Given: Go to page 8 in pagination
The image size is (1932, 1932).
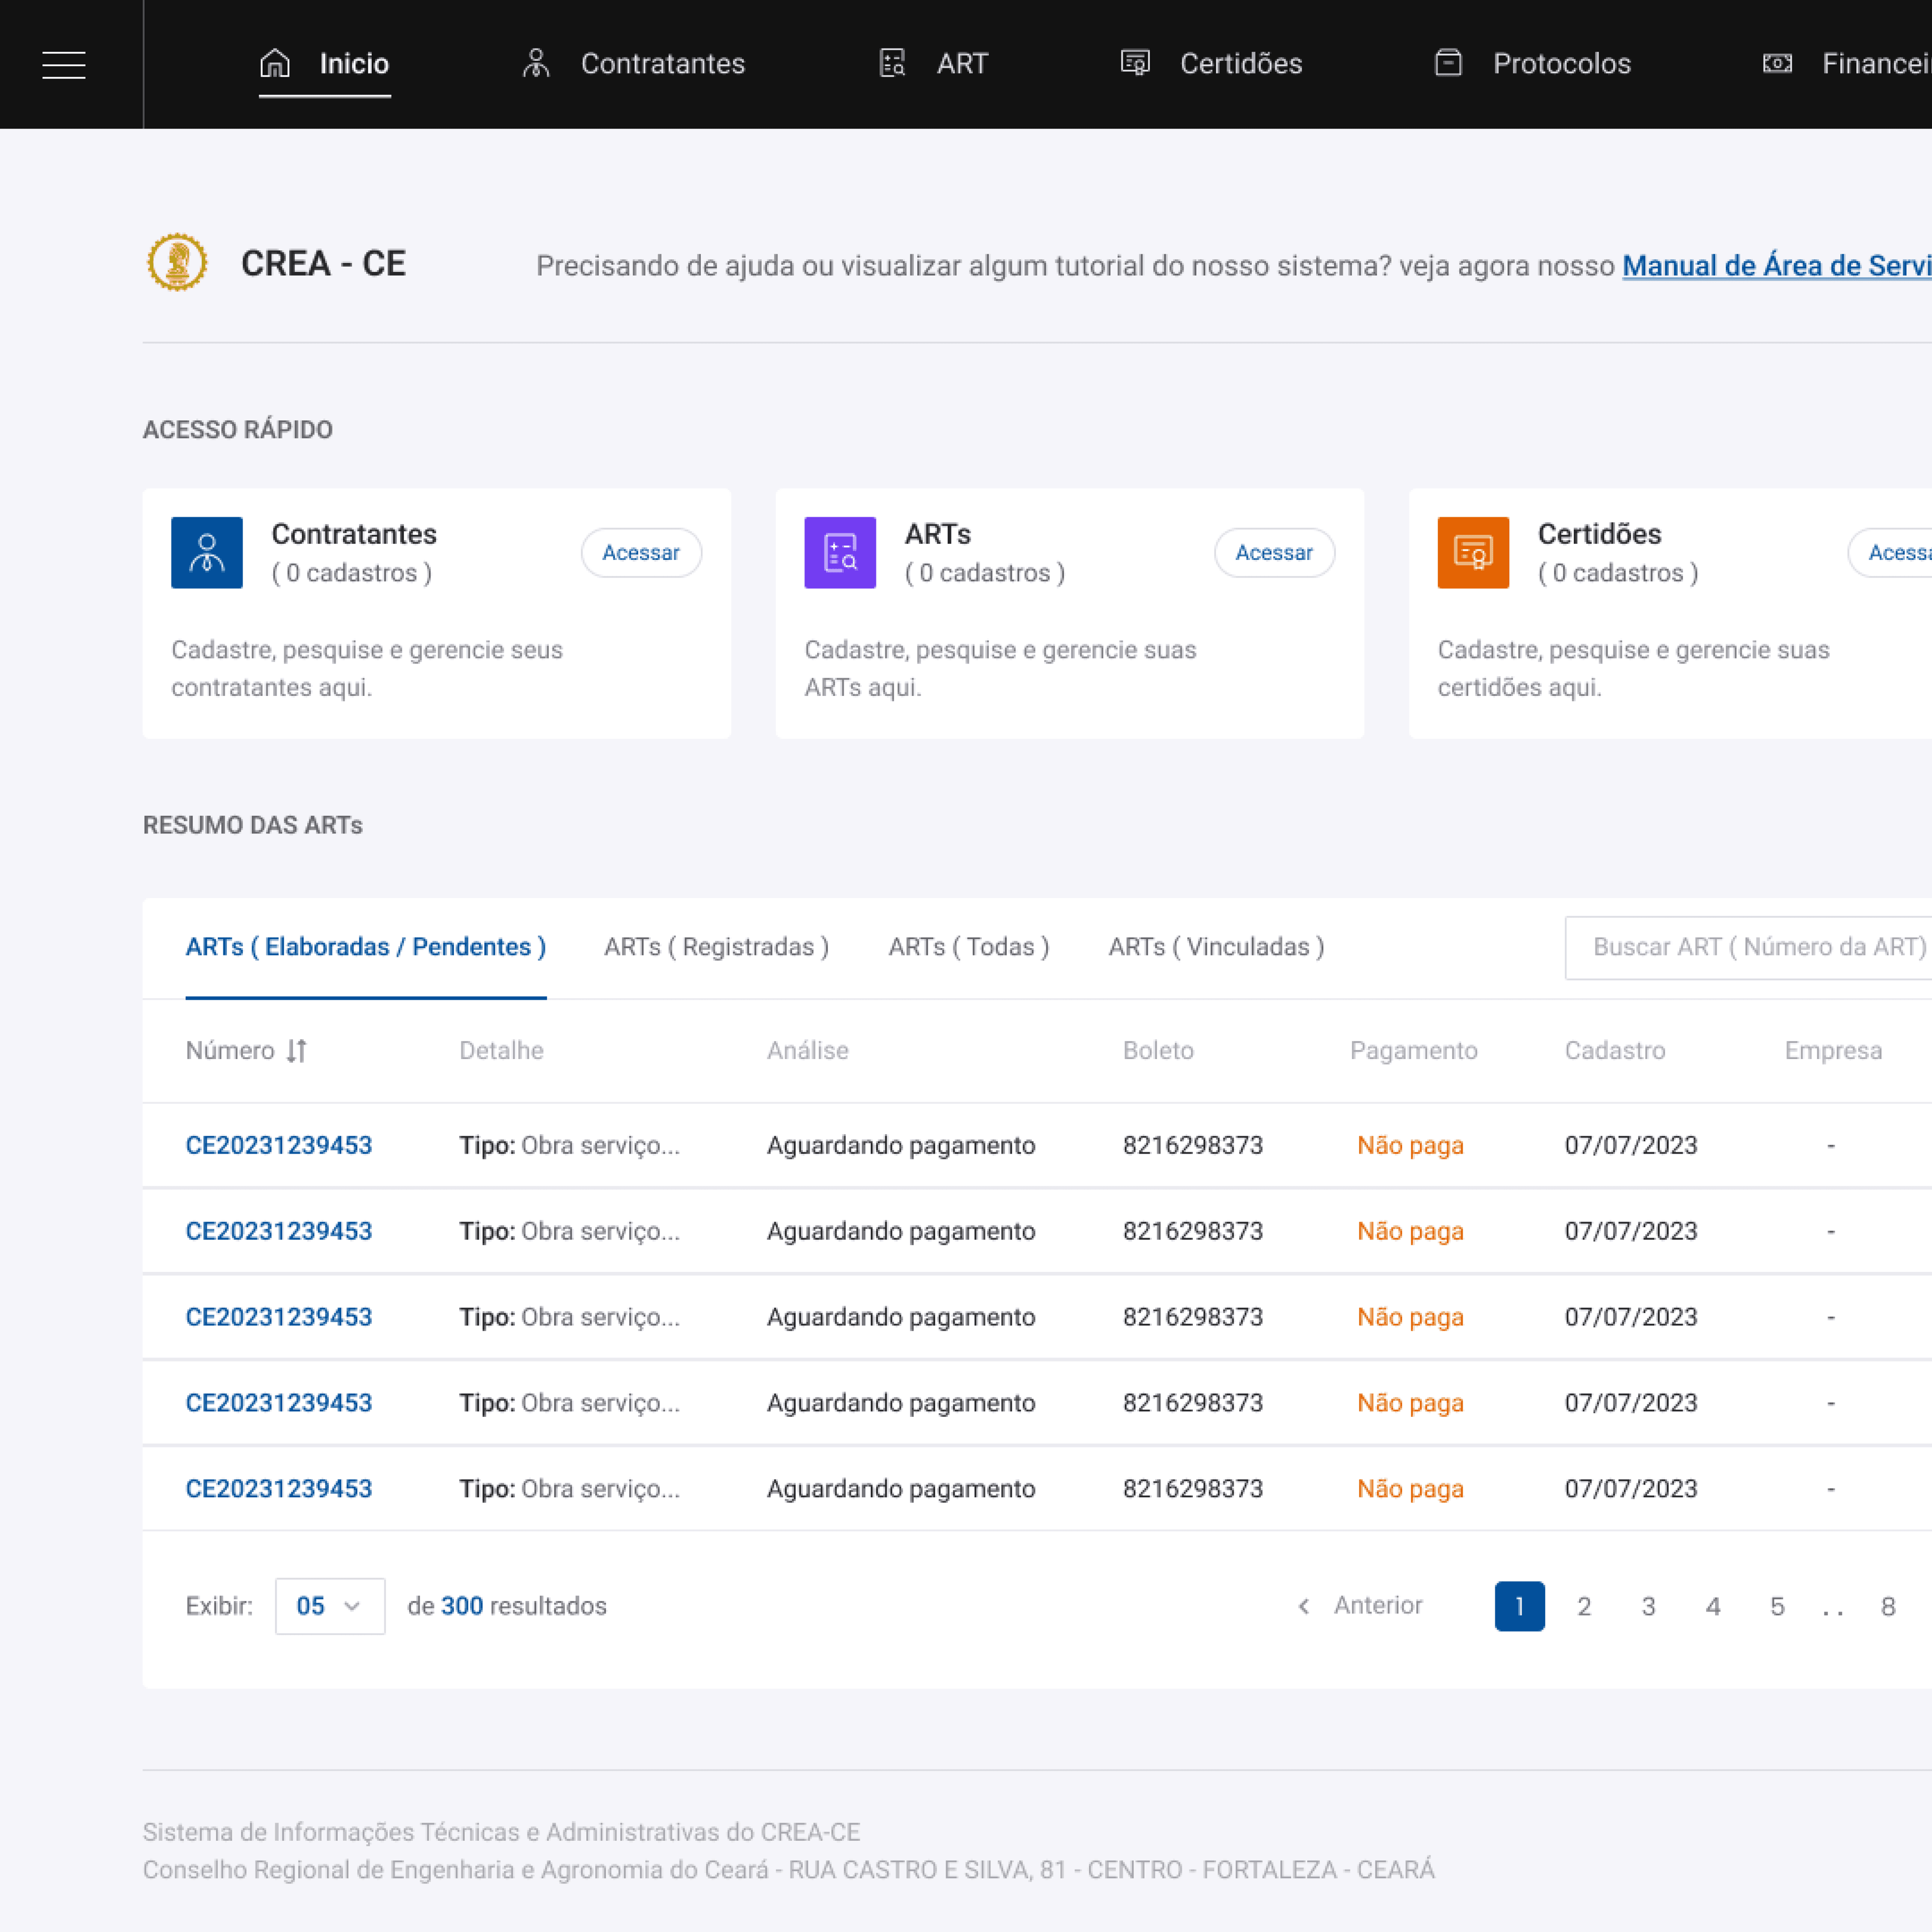Looking at the screenshot, I should coord(1888,1606).
